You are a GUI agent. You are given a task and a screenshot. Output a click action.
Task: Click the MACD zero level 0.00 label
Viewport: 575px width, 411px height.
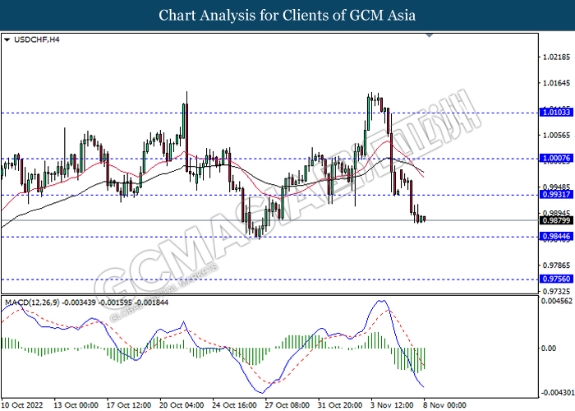click(549, 348)
